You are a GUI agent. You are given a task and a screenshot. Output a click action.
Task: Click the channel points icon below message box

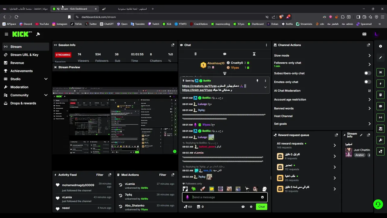[185, 207]
